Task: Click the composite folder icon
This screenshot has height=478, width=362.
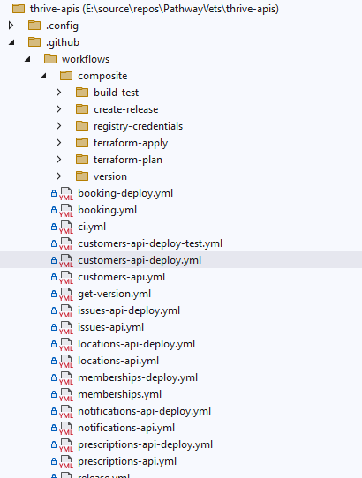Action: coord(66,76)
